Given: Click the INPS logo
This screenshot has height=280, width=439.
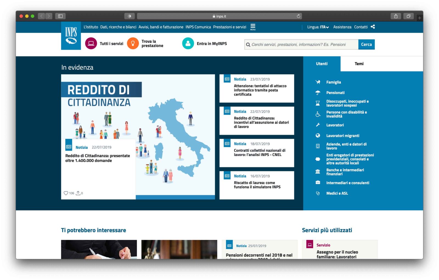Looking at the screenshot, I should [71, 36].
